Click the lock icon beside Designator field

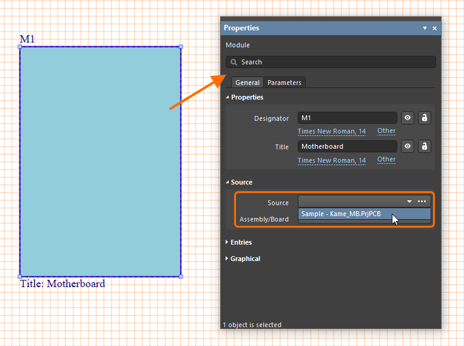tap(424, 118)
